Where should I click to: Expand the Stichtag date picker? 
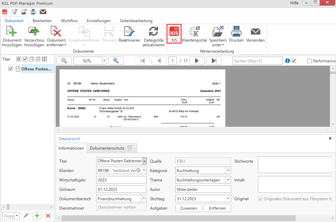[228, 199]
